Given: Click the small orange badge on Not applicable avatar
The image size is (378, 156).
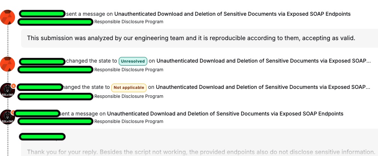Looking at the screenshot, I should [14, 86].
